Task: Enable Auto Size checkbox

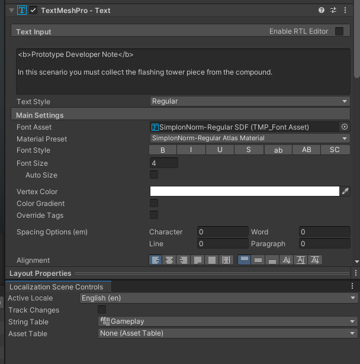Action: coord(154,175)
